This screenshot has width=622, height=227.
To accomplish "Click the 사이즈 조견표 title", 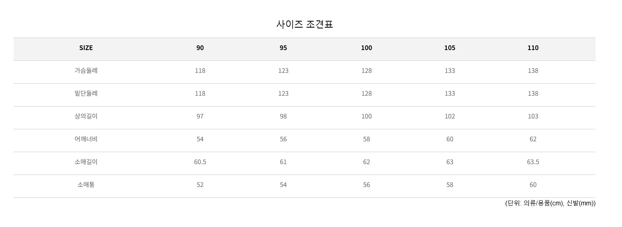I will pyautogui.click(x=304, y=24).
